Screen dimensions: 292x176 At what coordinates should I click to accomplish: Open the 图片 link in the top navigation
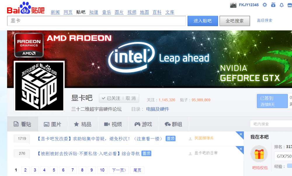tap(119, 12)
